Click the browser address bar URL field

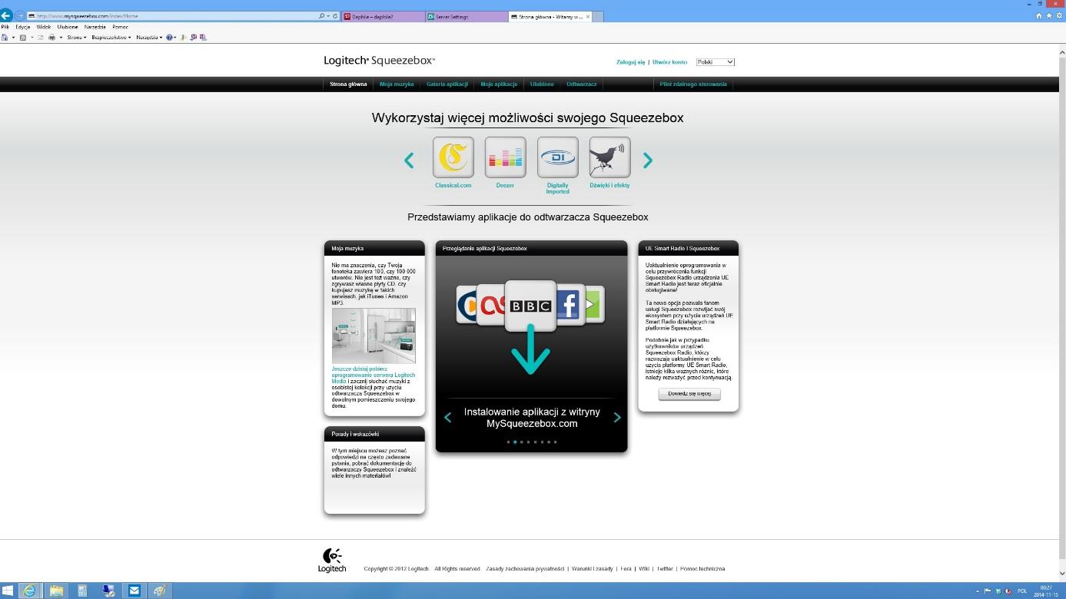pos(173,16)
